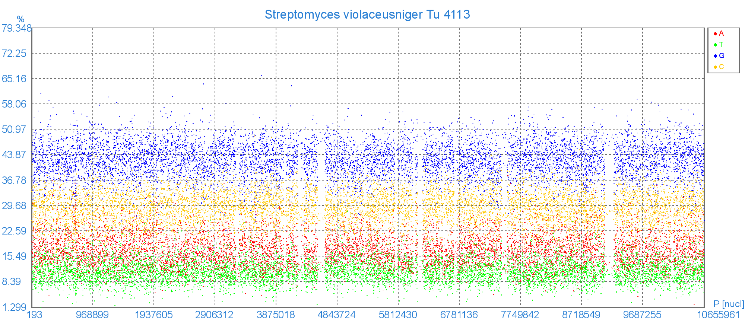Click the x-axis value 968899
The height and width of the screenshot is (335, 745).
pyautogui.click(x=92, y=315)
